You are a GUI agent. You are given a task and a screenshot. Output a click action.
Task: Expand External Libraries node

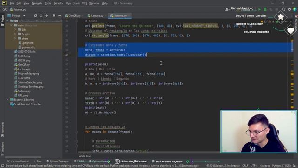pyautogui.click(x=7, y=99)
